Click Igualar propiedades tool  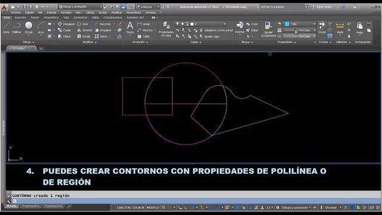pyautogui.click(x=269, y=29)
